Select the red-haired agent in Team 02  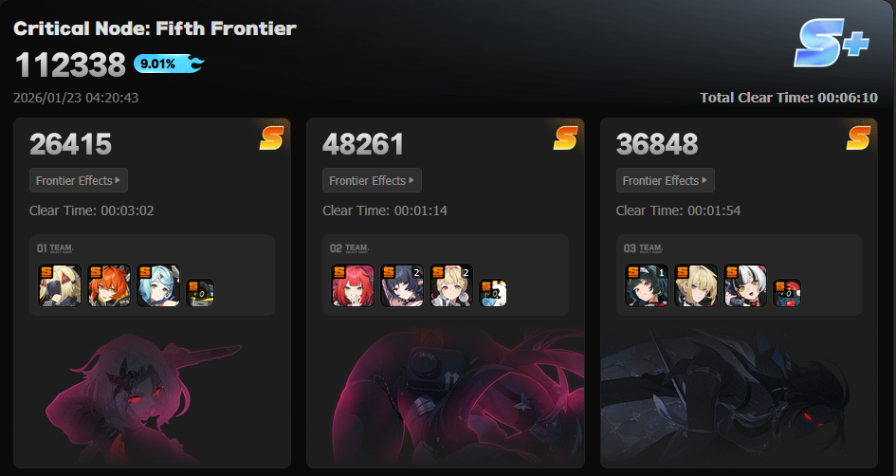[x=353, y=285]
